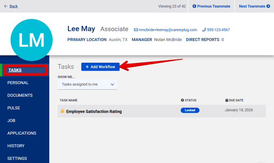This screenshot has height=163, width=274.
Task: Click the January 18, 2026 due date
Action: click(239, 110)
